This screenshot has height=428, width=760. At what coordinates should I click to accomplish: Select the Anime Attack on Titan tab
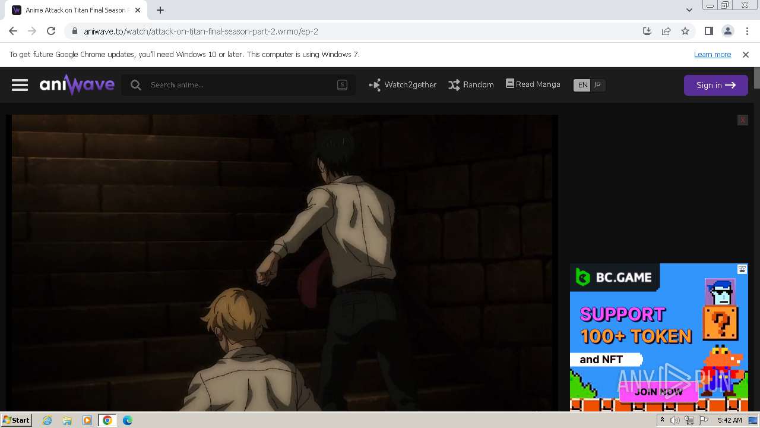point(76,10)
